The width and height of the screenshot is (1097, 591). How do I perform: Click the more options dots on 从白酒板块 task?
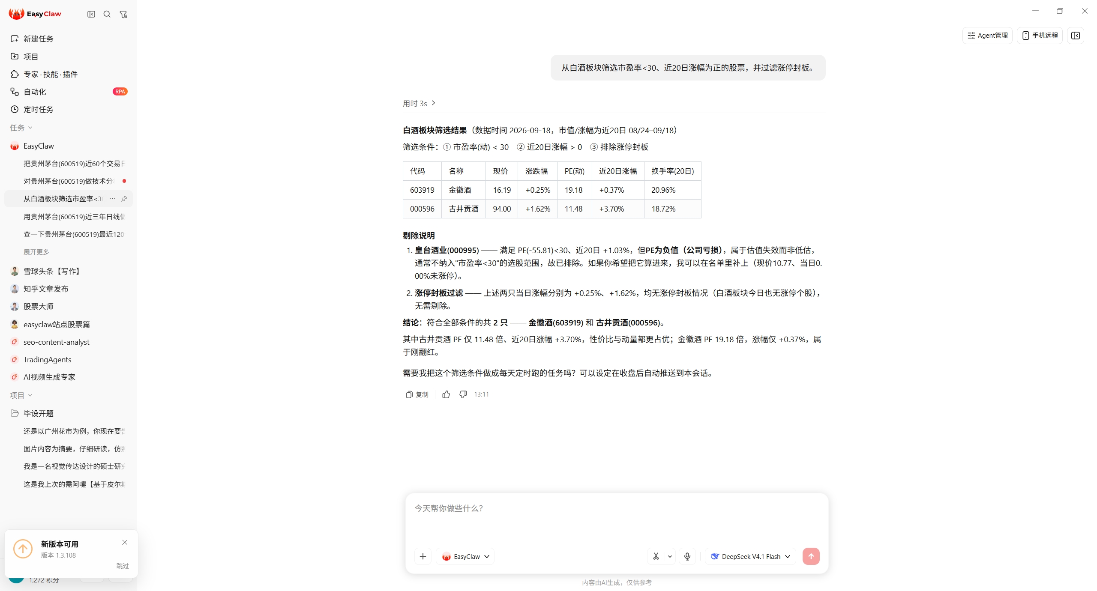(x=112, y=199)
